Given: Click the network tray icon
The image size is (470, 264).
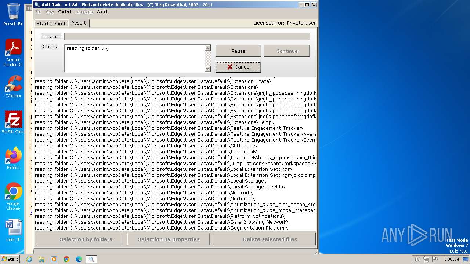Looking at the screenshot, I should tap(426, 259).
